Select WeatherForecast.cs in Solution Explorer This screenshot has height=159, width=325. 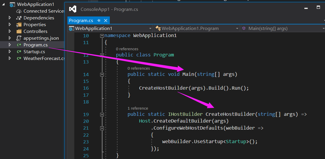coord(44,58)
